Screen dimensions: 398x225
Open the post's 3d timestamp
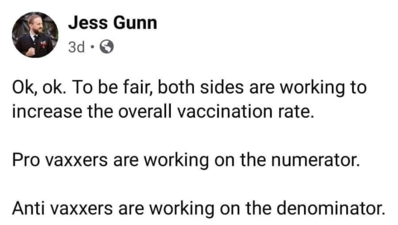(77, 47)
